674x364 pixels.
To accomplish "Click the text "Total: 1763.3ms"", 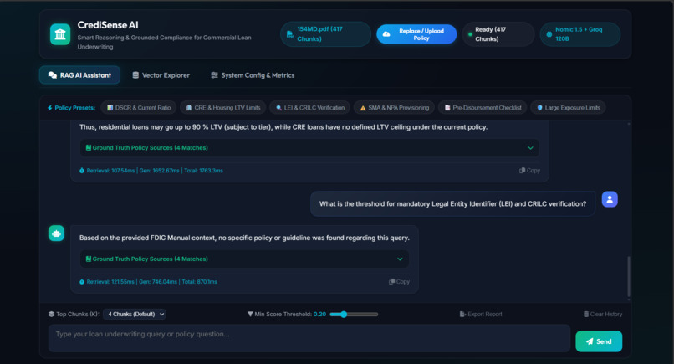I will point(204,171).
